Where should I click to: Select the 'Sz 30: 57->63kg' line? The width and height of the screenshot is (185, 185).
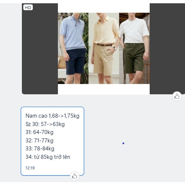(x=45, y=124)
